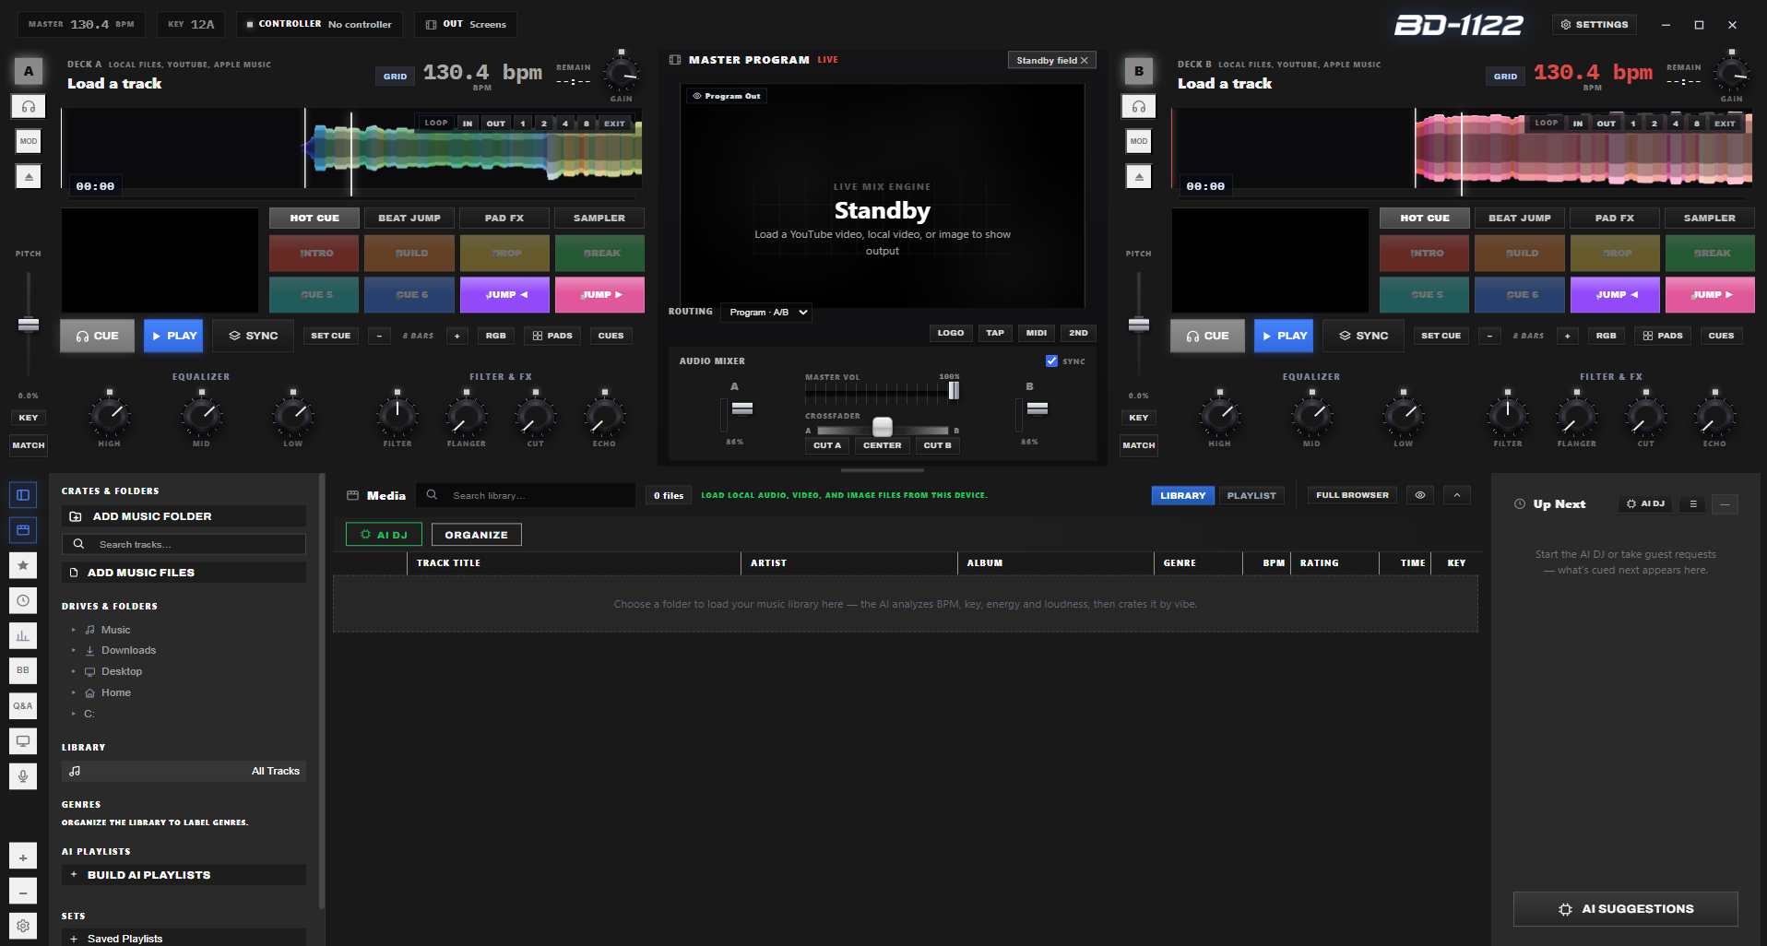
Task: Toggle Deck A GRID button
Action: pos(395,77)
